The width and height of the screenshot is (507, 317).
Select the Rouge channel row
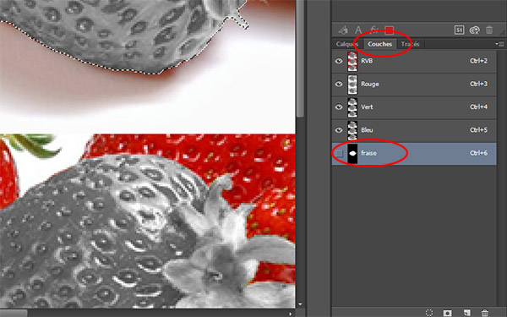click(x=414, y=84)
